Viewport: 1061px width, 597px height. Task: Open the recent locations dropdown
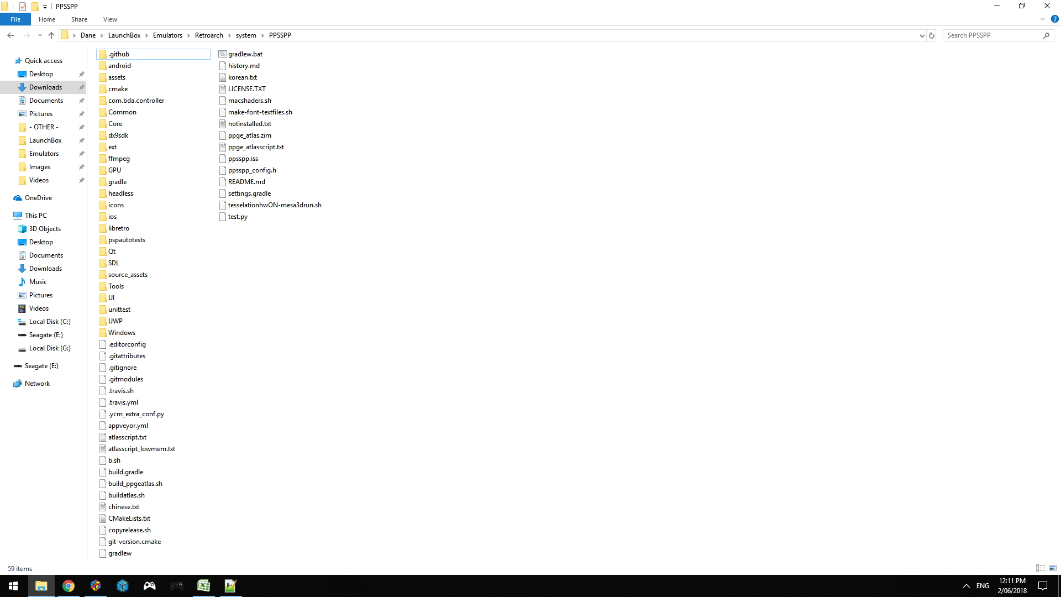click(40, 35)
